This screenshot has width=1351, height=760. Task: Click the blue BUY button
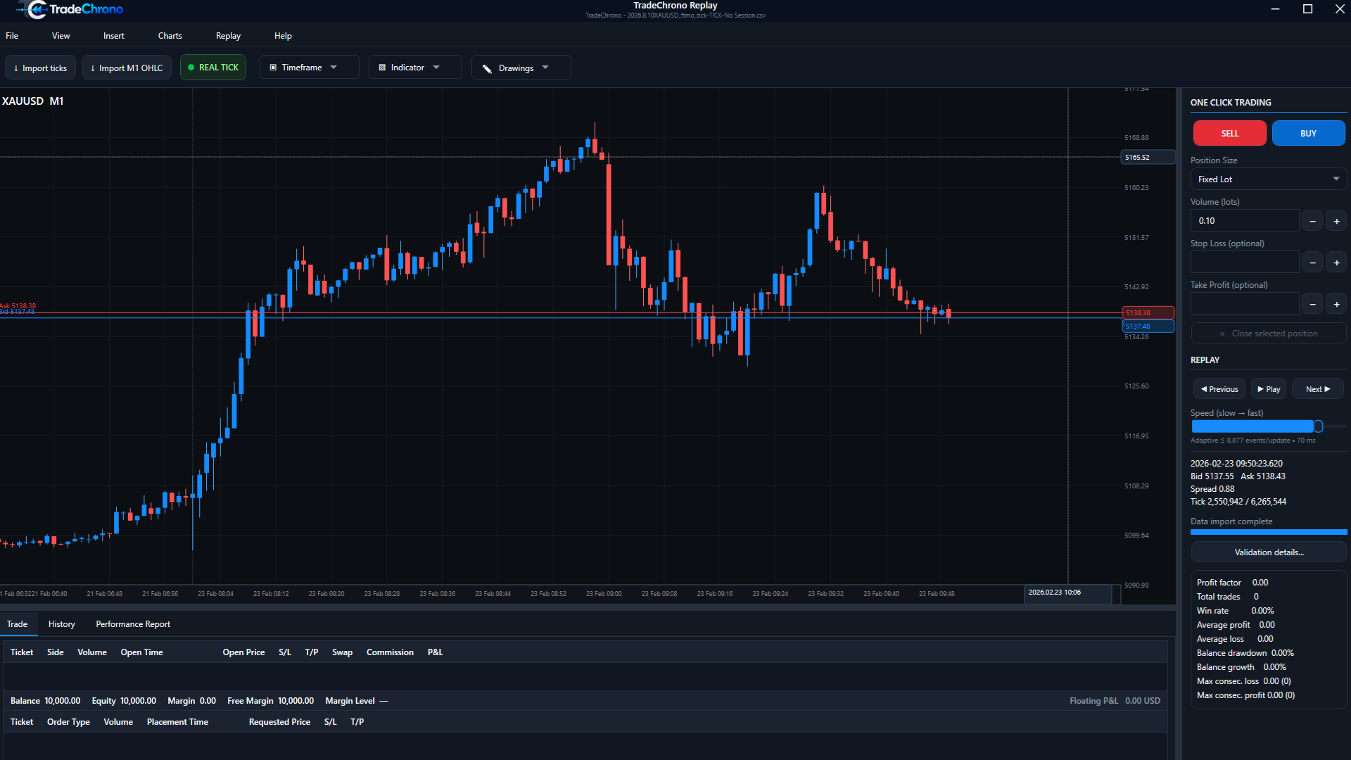click(x=1309, y=133)
